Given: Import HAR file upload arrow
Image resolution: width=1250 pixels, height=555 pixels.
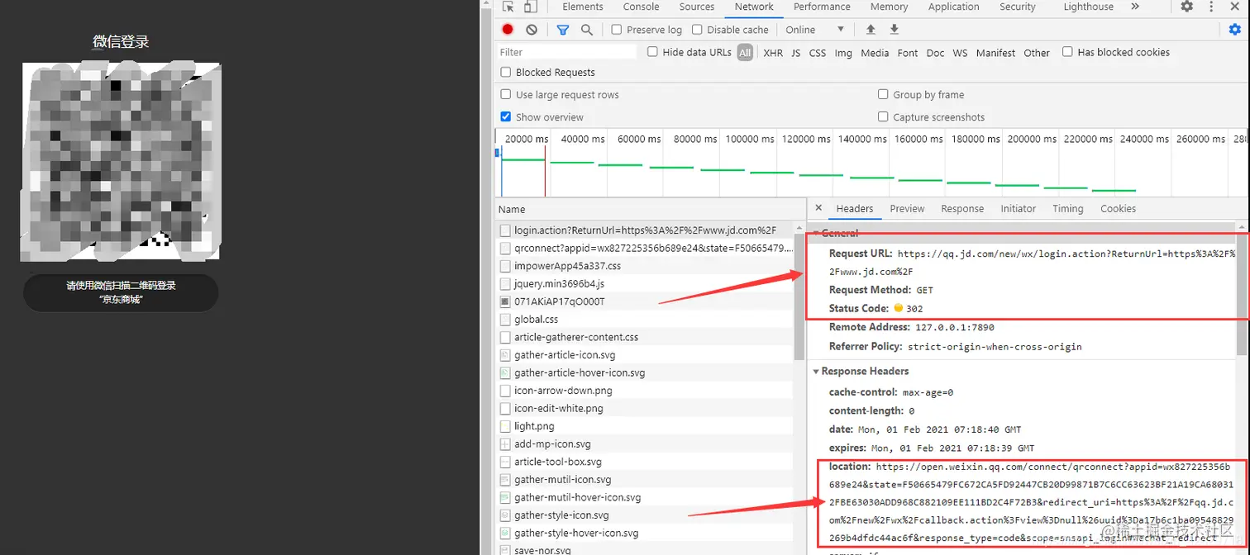Looking at the screenshot, I should [871, 30].
